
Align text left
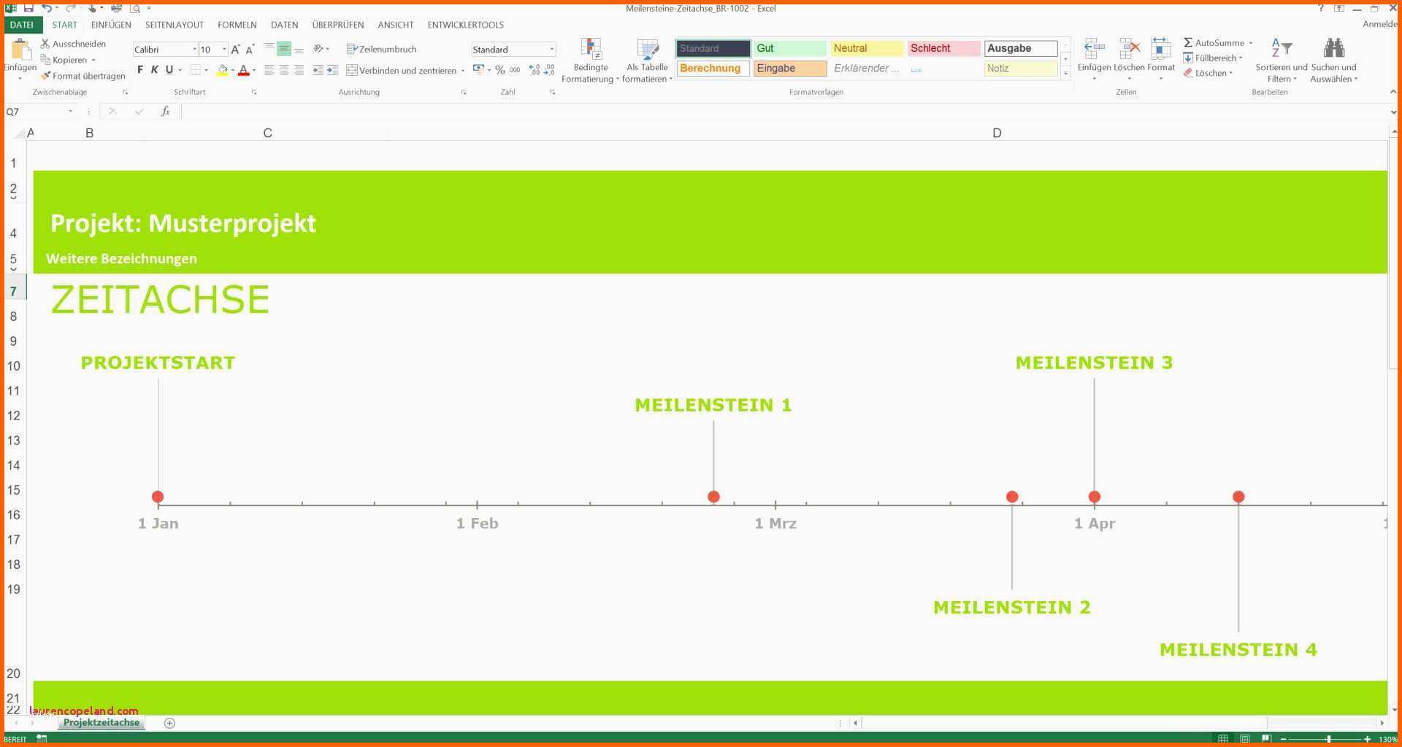coord(269,70)
